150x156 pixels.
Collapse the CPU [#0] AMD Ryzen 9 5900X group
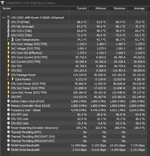pos(4,18)
